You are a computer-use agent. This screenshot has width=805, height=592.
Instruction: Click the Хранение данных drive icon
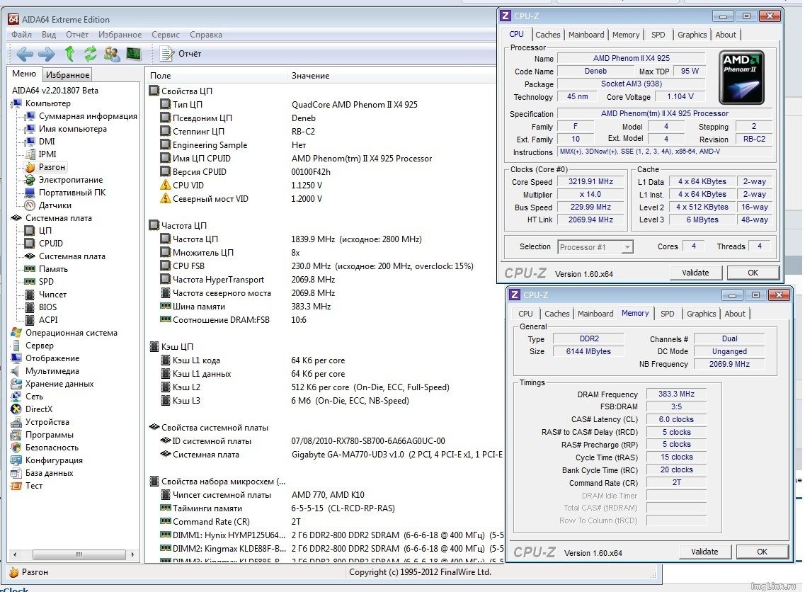16,384
